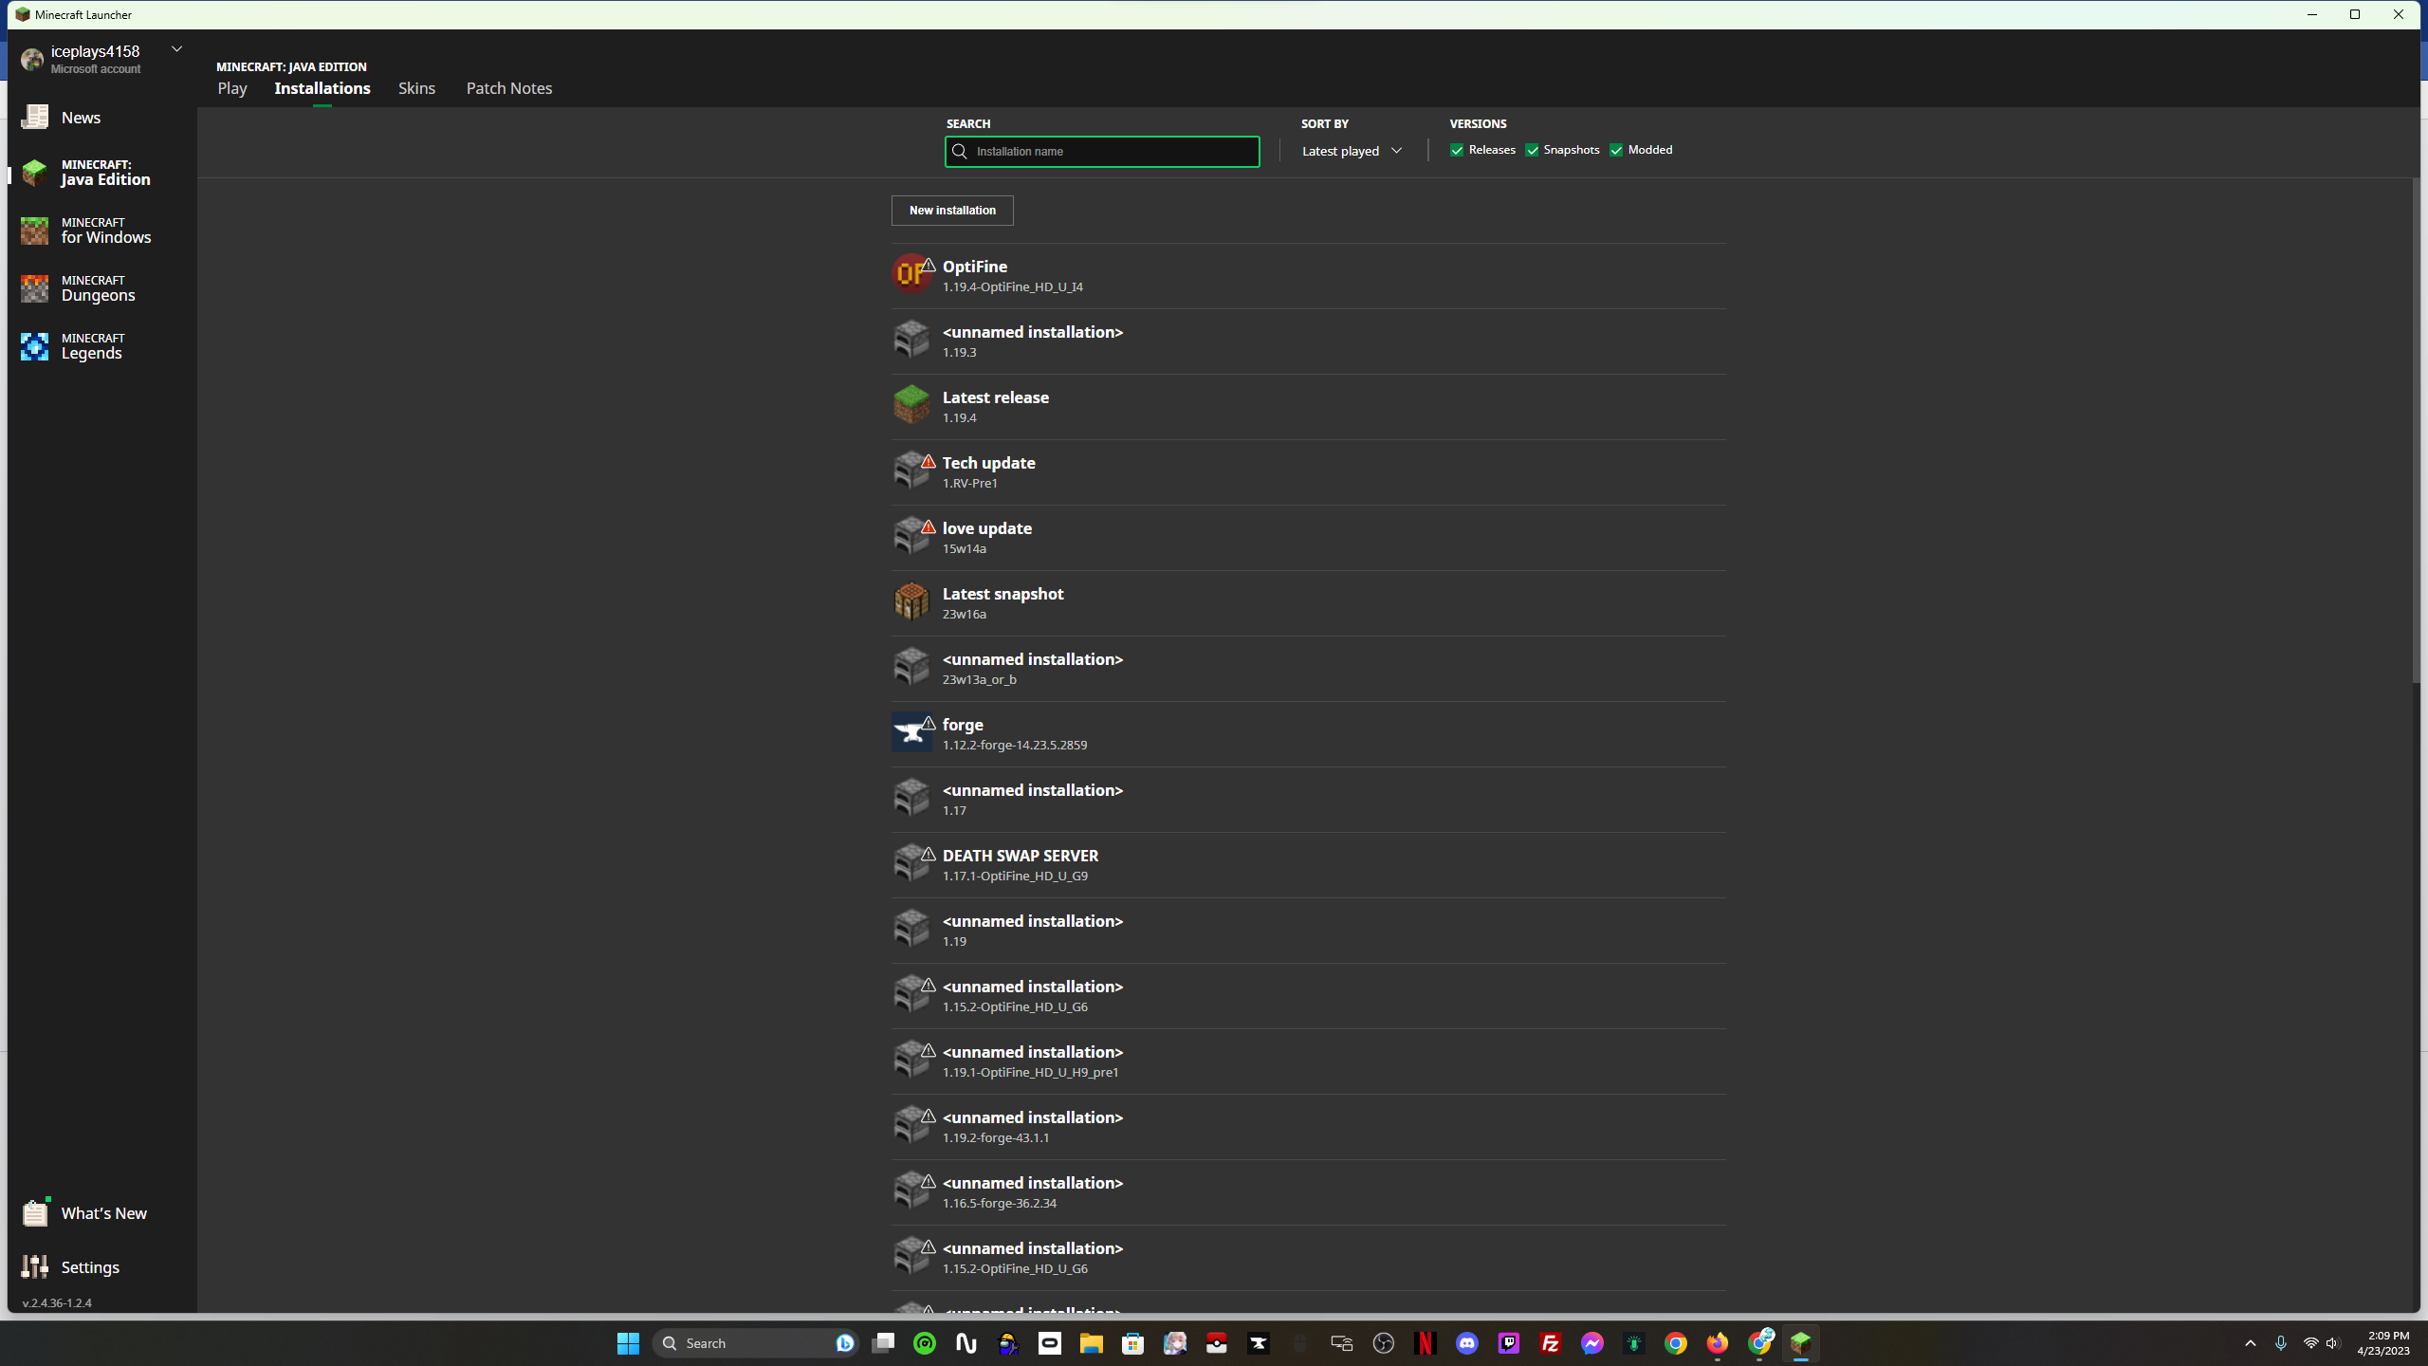Show hidden system tray icons chevron

(x=2250, y=1343)
